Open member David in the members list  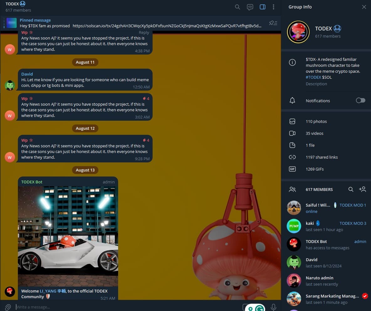[326, 263]
